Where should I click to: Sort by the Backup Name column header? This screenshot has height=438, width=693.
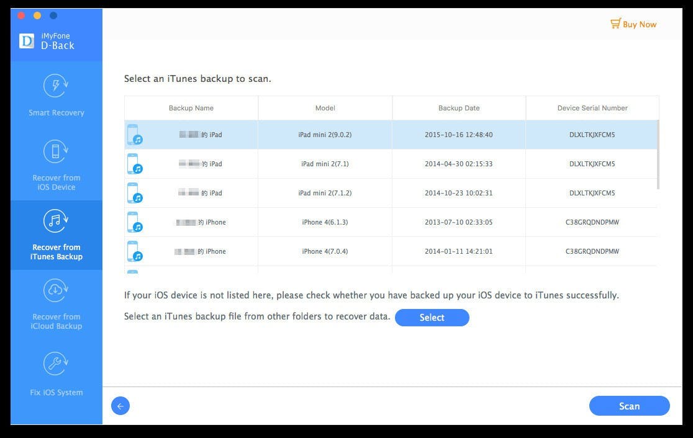191,108
